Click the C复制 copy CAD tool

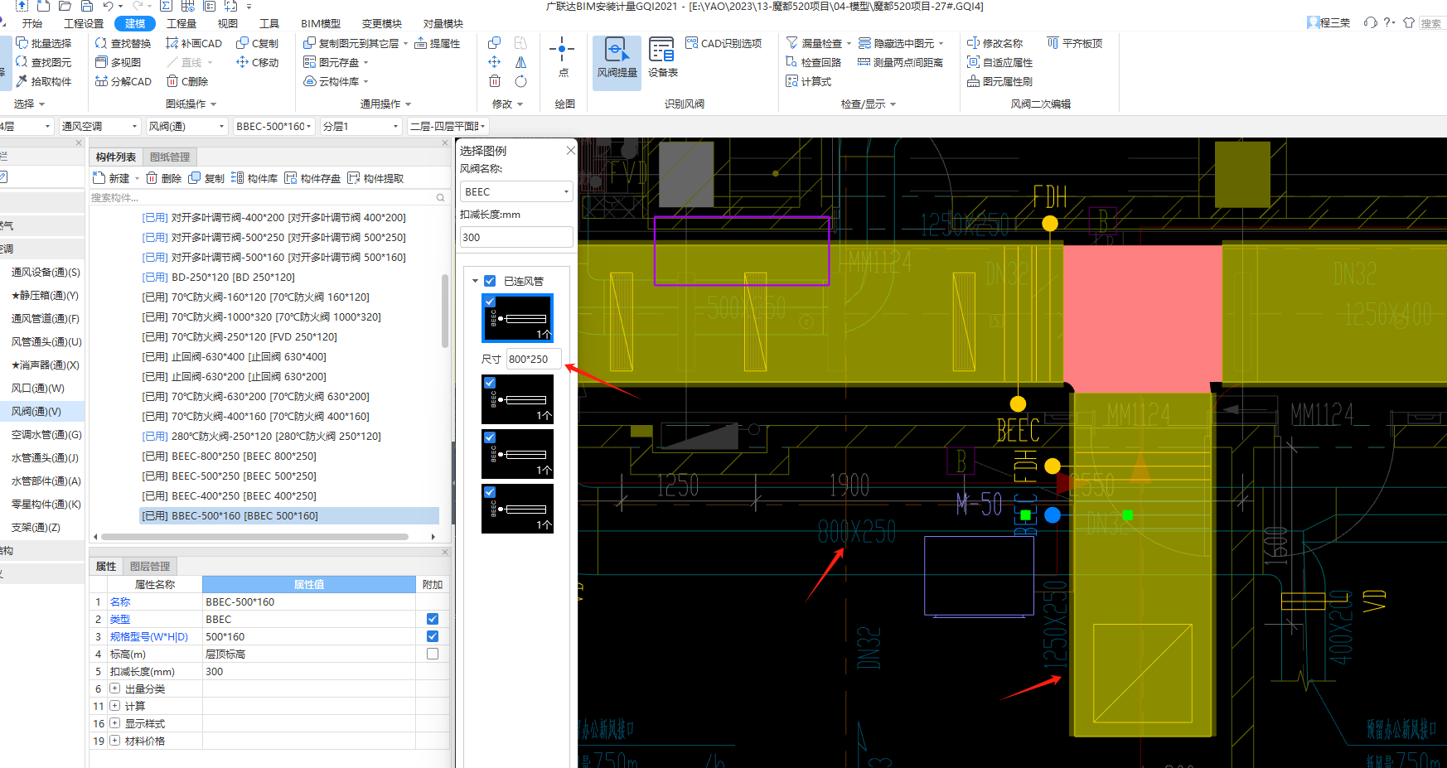[x=258, y=43]
